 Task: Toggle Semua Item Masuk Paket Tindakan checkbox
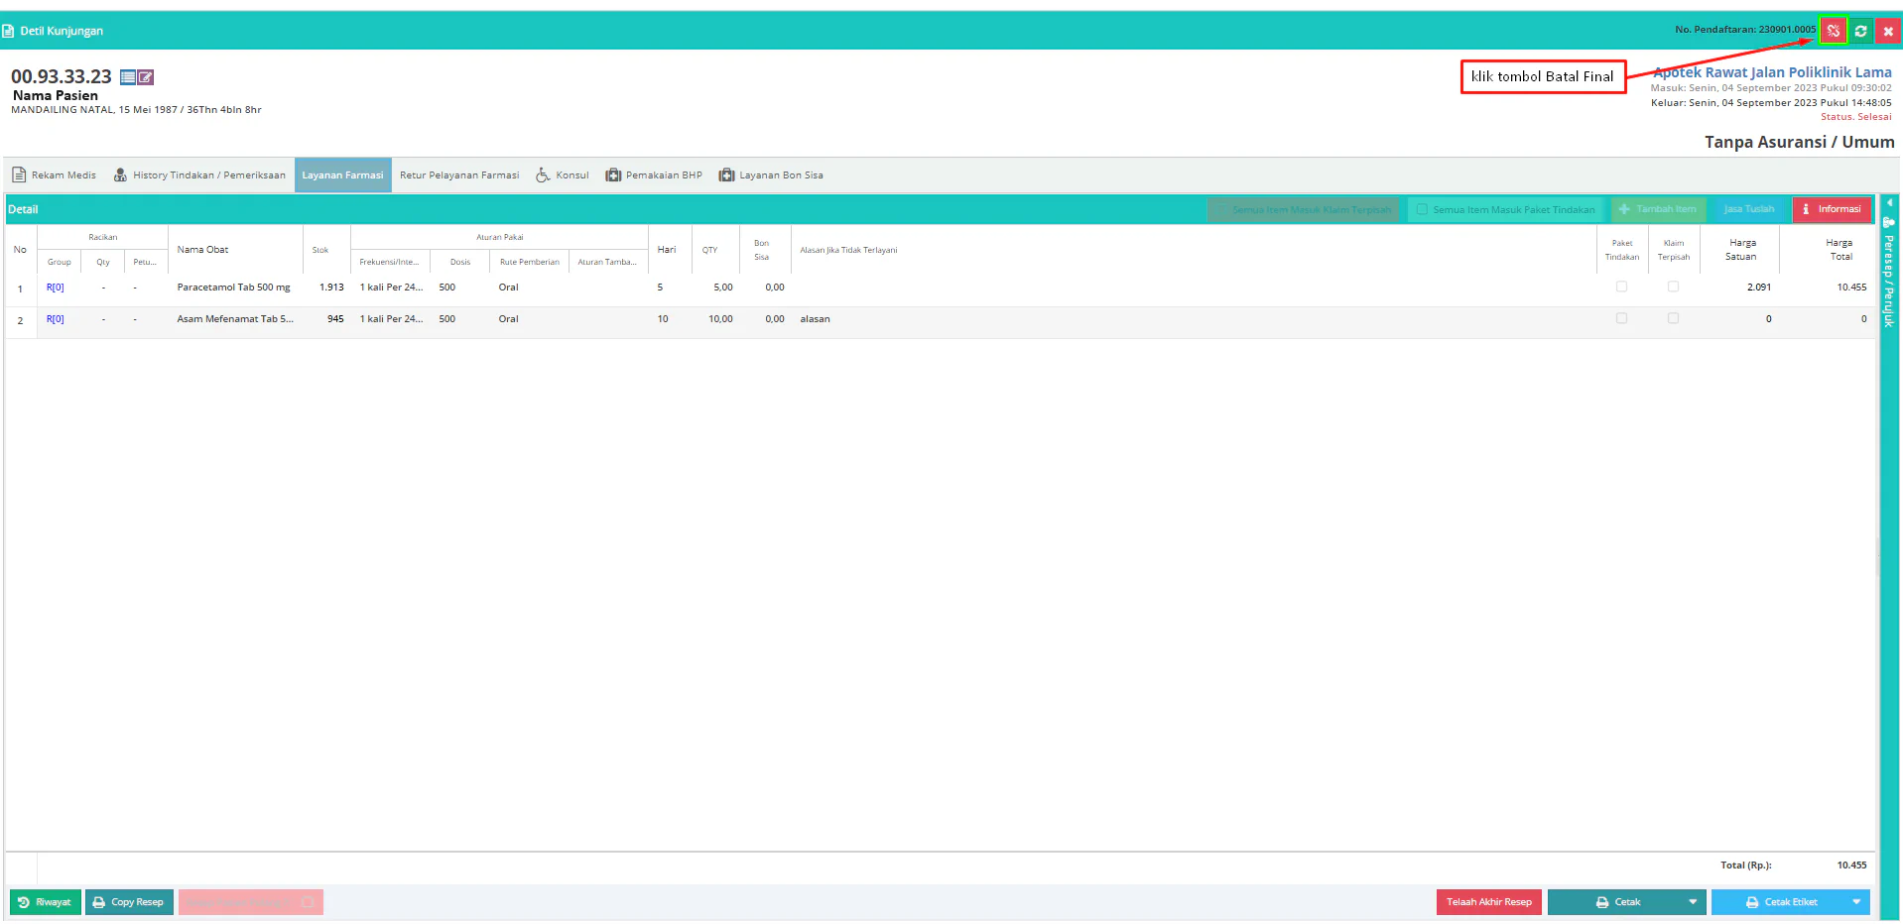[1422, 209]
